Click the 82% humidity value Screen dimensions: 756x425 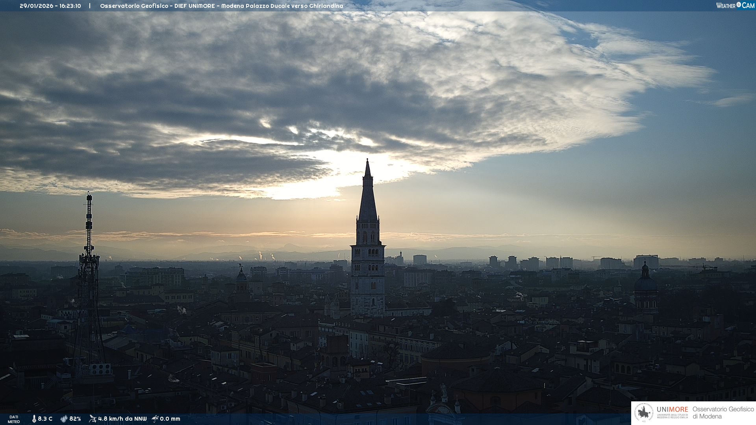(x=75, y=419)
